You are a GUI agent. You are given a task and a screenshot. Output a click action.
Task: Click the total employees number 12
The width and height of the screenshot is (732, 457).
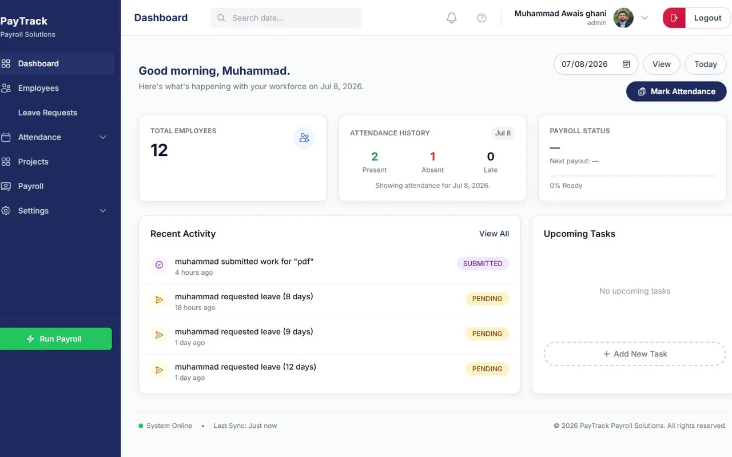click(x=159, y=150)
